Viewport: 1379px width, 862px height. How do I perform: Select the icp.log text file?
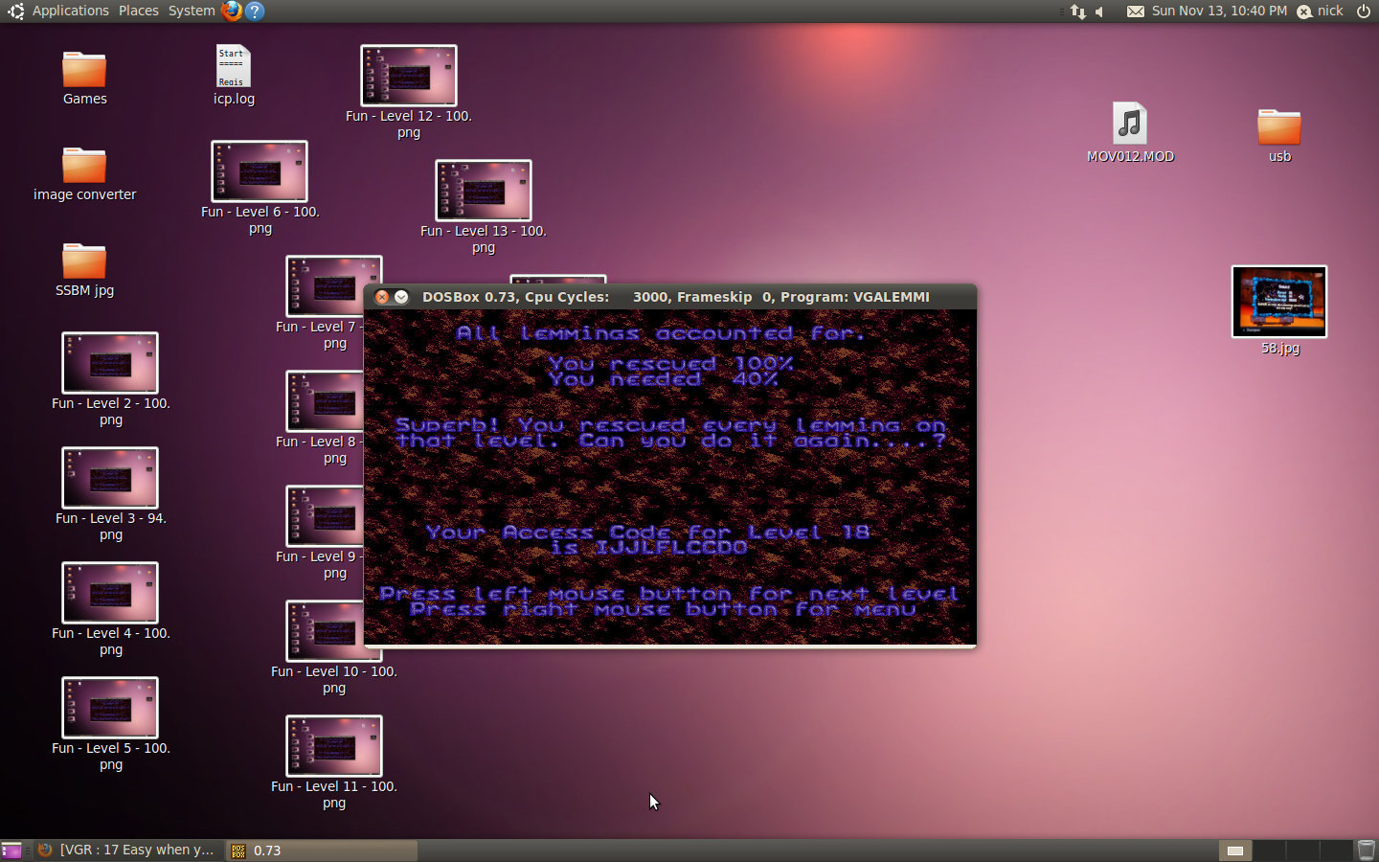pos(233,68)
